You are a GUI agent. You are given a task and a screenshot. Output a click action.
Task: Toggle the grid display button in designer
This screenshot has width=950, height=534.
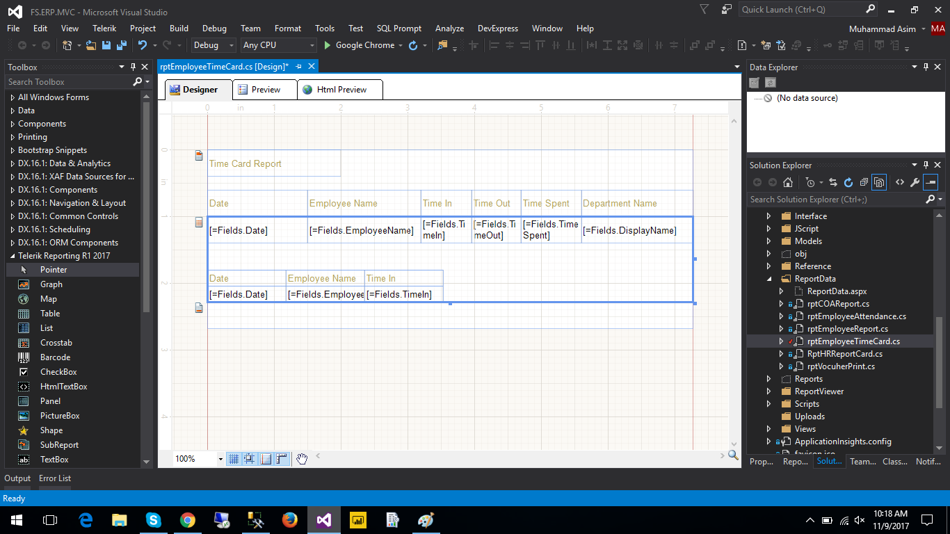click(x=234, y=459)
